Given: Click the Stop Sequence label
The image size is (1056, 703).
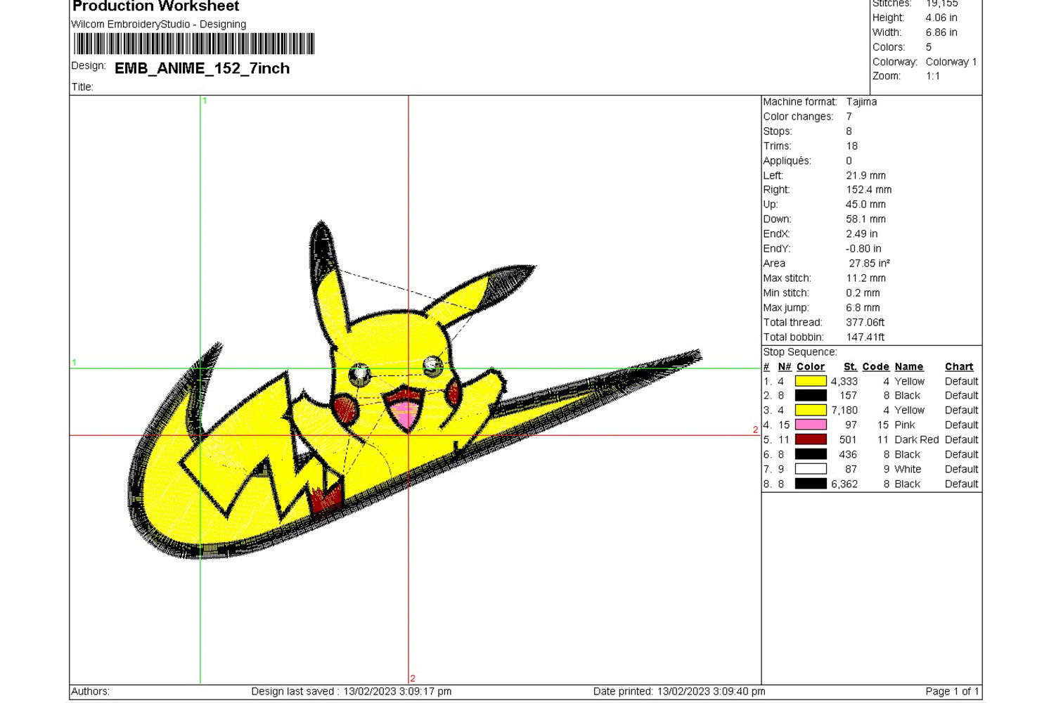Looking at the screenshot, I should pyautogui.click(x=800, y=351).
